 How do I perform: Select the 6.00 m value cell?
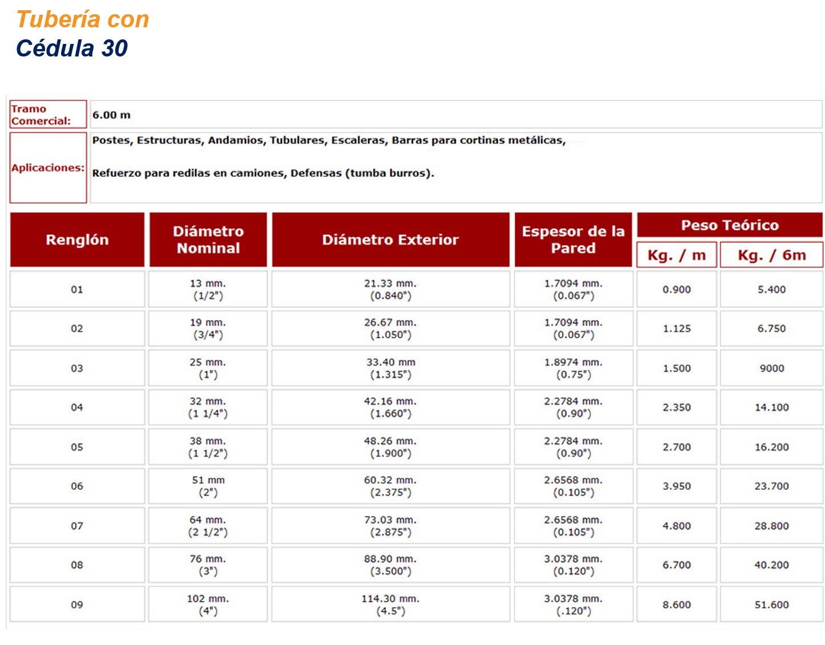point(455,115)
